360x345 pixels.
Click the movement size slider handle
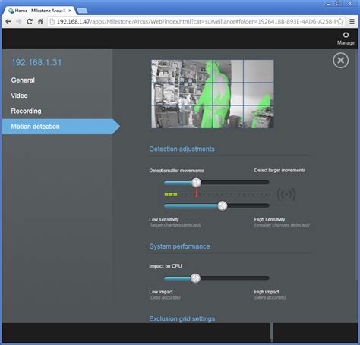tap(196, 183)
